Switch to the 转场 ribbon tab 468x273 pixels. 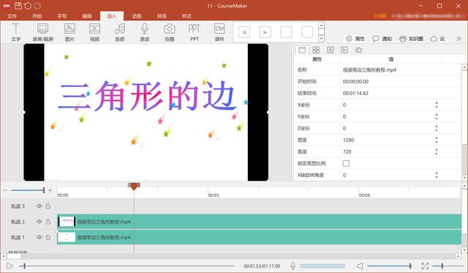click(x=162, y=16)
